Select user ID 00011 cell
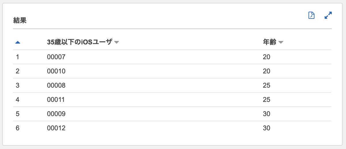This screenshot has height=149, width=346. tap(56, 100)
